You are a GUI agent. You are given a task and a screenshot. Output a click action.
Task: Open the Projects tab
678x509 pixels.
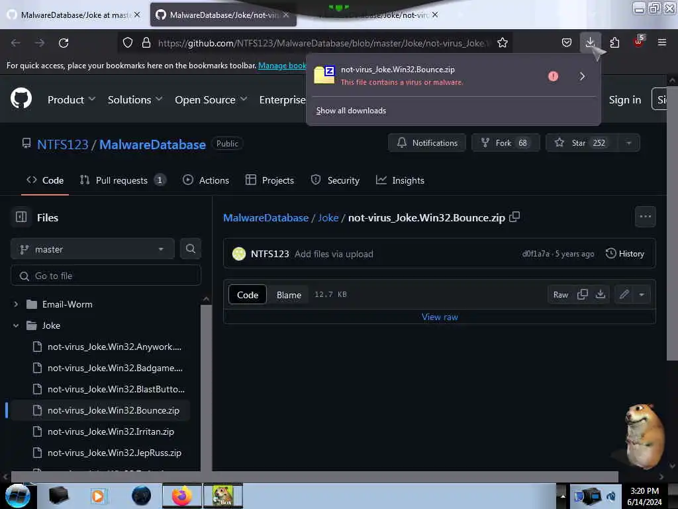[269, 180]
